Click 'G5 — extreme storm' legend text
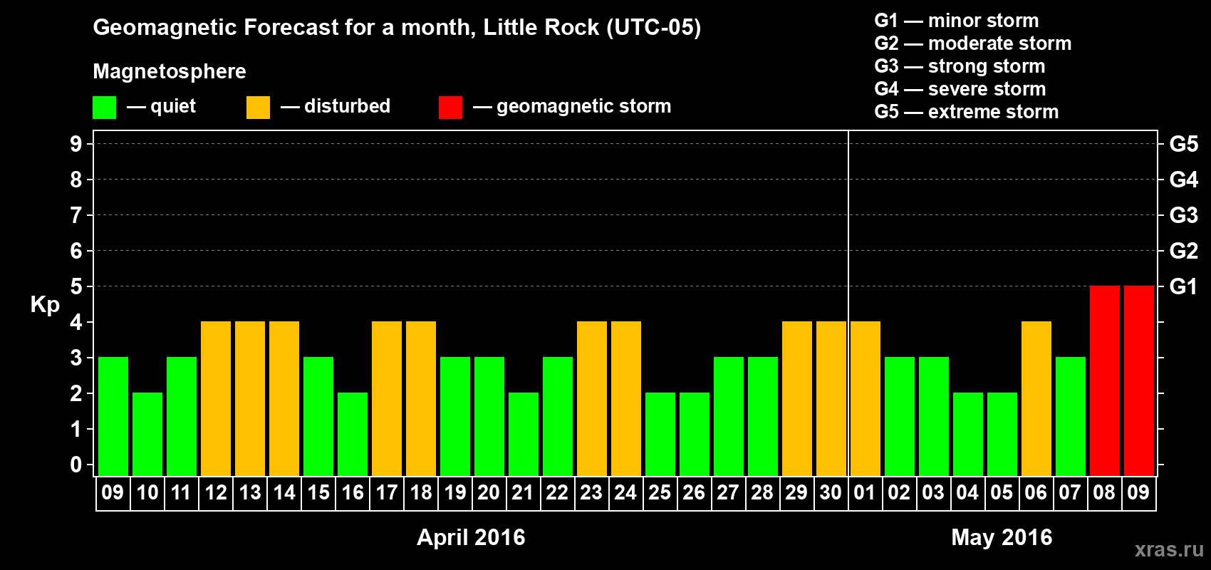This screenshot has width=1211, height=570. pos(966,112)
